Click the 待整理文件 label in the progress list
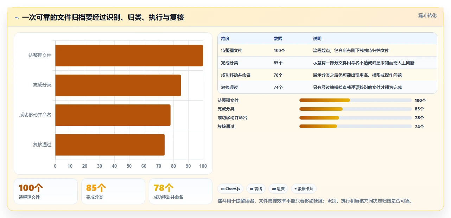This screenshot has height=218, width=451. pyautogui.click(x=228, y=101)
